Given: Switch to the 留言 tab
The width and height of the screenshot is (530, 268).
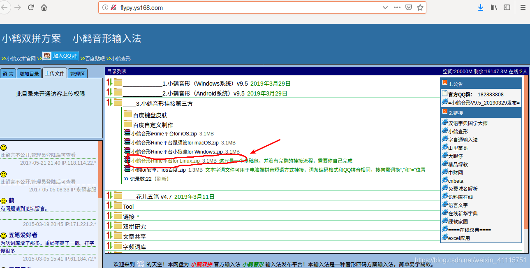Looking at the screenshot, I should [x=8, y=74].
